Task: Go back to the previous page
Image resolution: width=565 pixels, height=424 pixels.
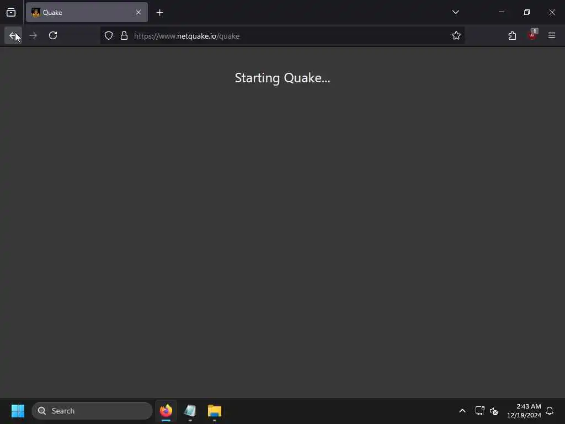Action: pyautogui.click(x=13, y=35)
